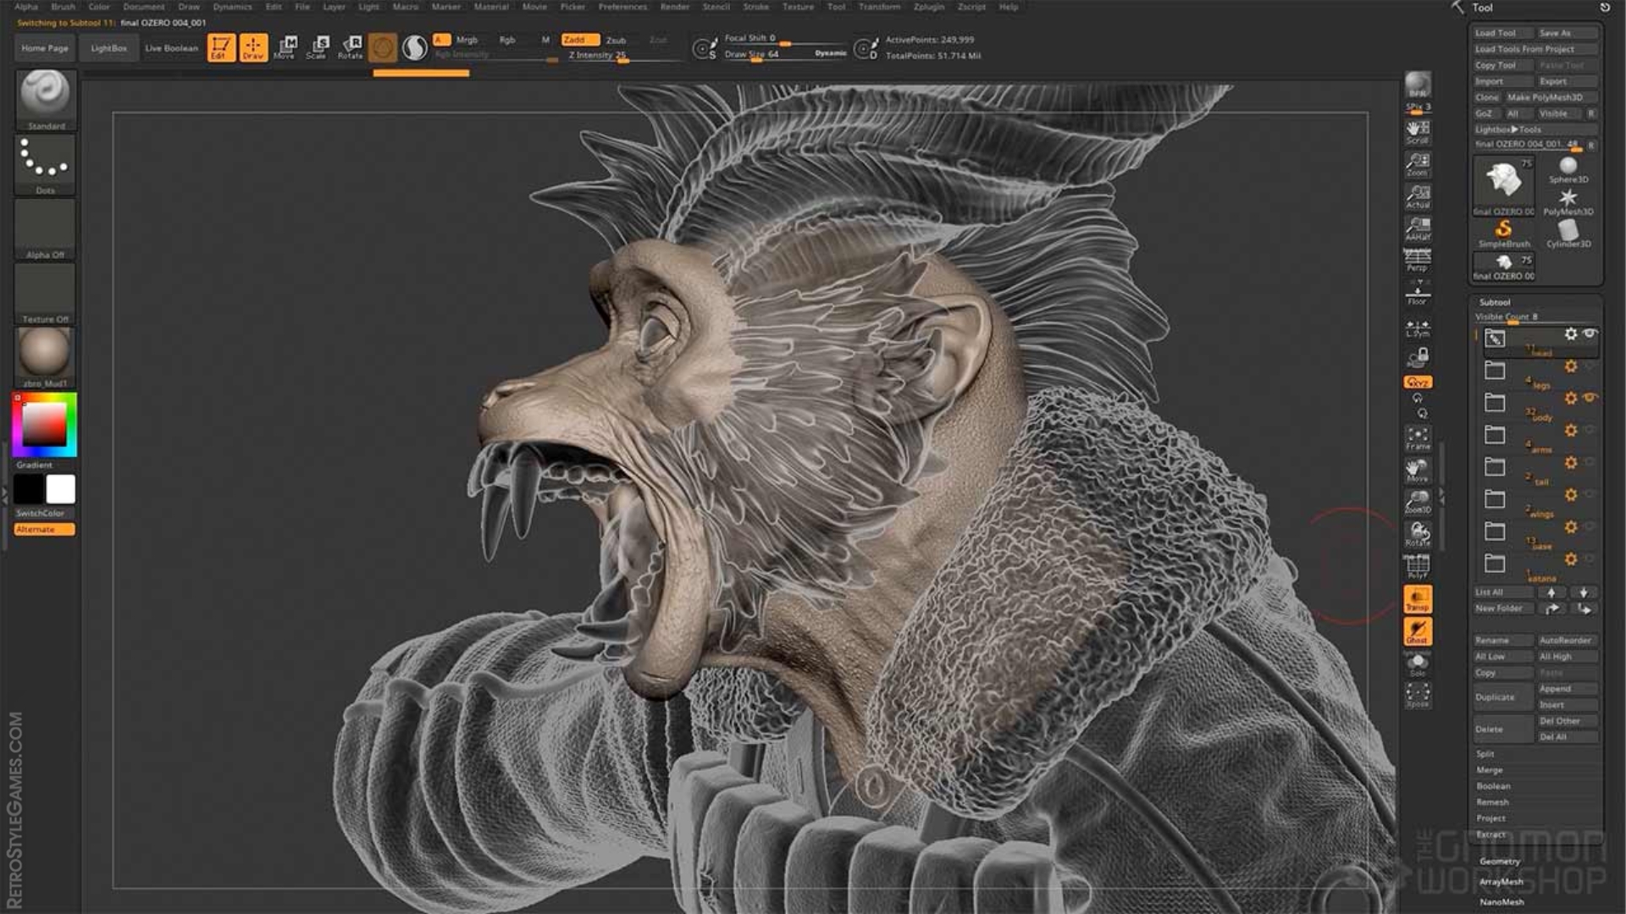This screenshot has width=1626, height=914.
Task: Expand the legs subtool folder
Action: click(x=1495, y=370)
